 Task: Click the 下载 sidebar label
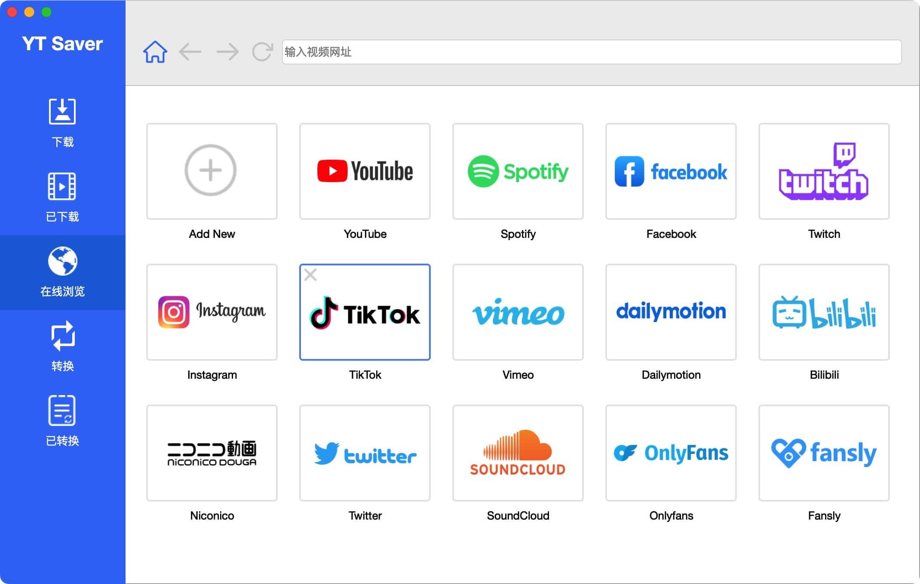click(63, 142)
